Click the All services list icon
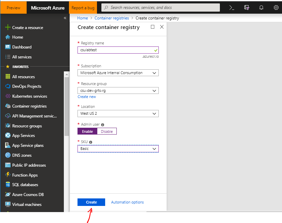Screen dimensions: 282x223 8,57
